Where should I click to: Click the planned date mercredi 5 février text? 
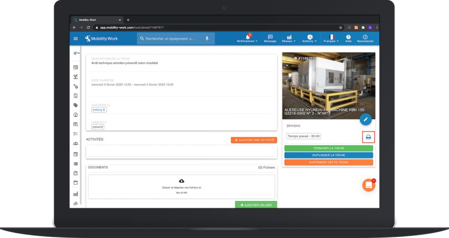click(132, 85)
